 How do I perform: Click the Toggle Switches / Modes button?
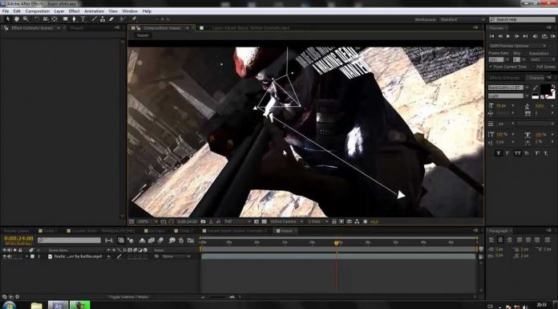click(x=128, y=297)
